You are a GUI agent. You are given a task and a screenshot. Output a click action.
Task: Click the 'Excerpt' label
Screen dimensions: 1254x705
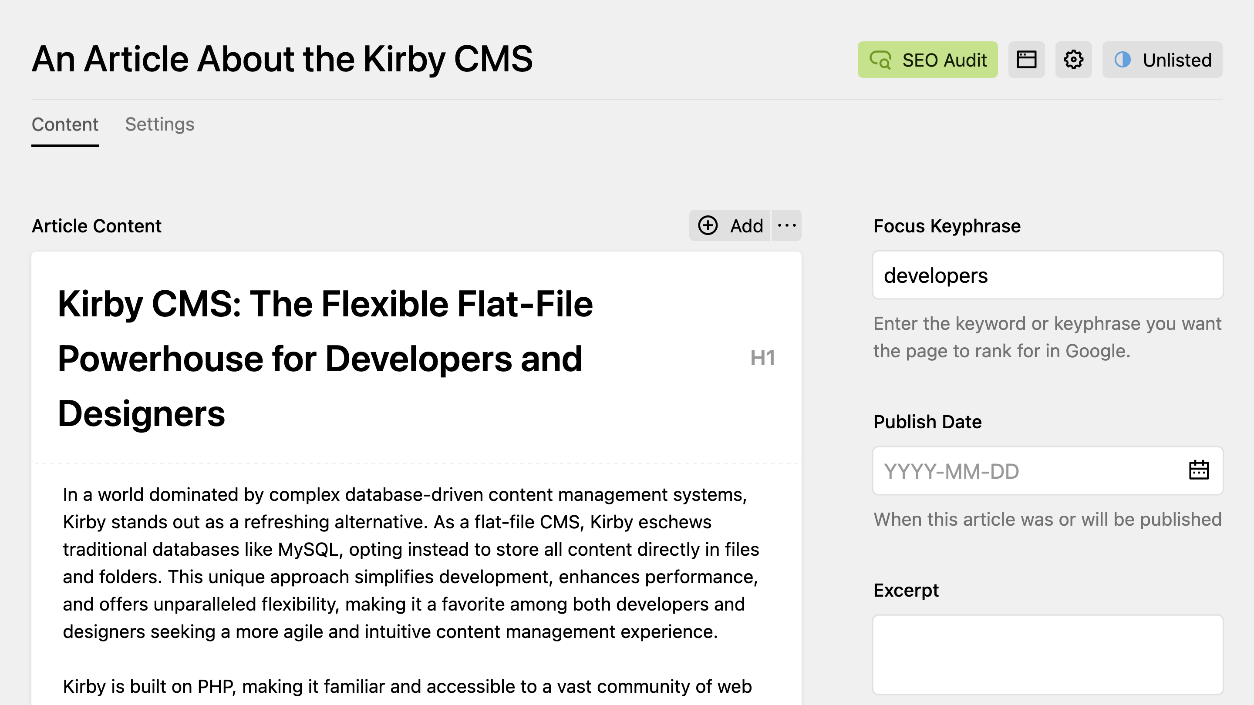coord(906,590)
